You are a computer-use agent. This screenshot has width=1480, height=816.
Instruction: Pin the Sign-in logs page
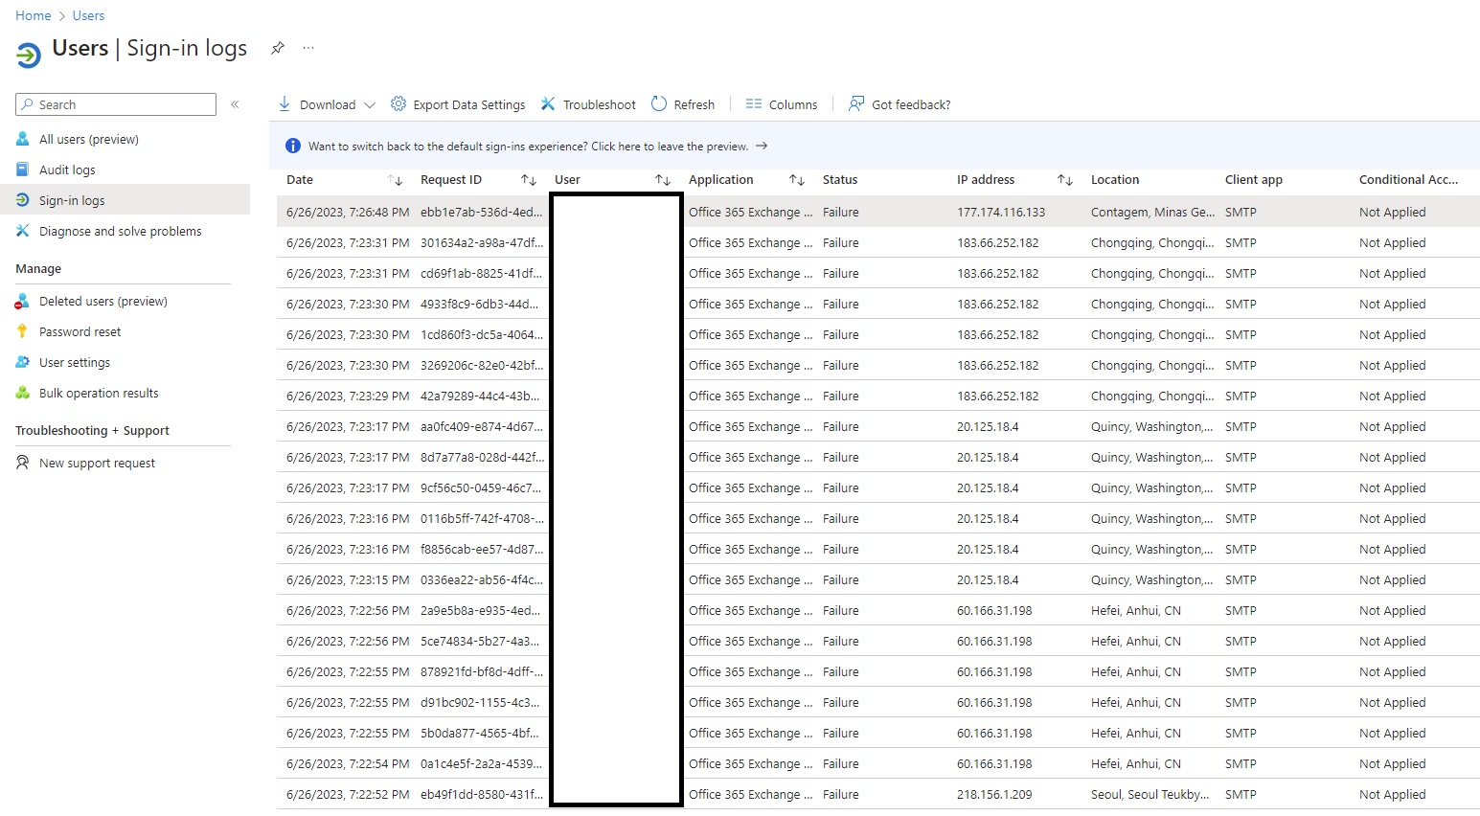pyautogui.click(x=277, y=47)
